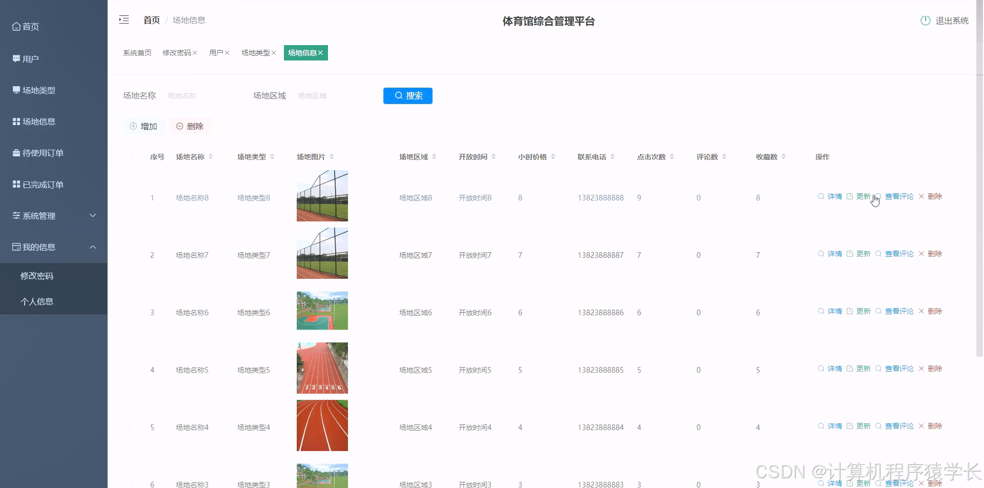Click the 我的信息 card icon in sidebar
Screen dimensions: 984x488
(16, 247)
